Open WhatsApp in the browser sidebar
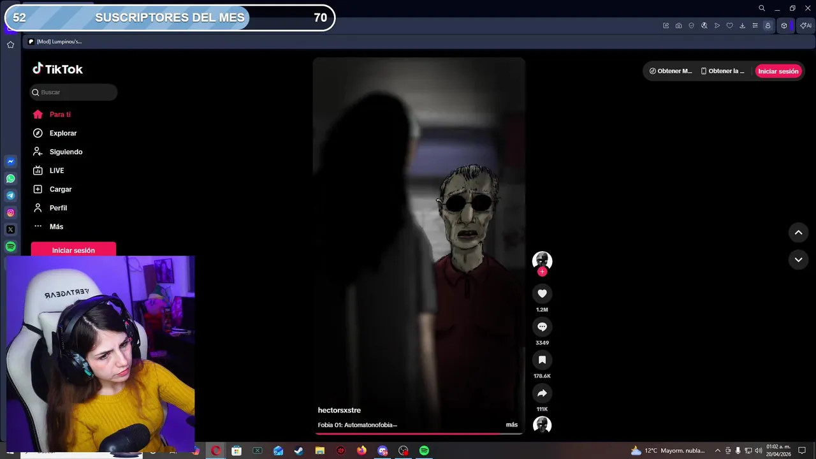This screenshot has width=816, height=459. click(x=10, y=178)
